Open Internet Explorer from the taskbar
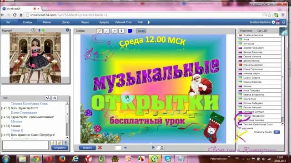291x163 pixels. pos(75,159)
